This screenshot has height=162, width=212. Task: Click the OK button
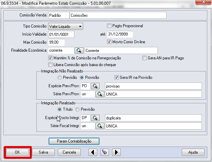[17, 152]
